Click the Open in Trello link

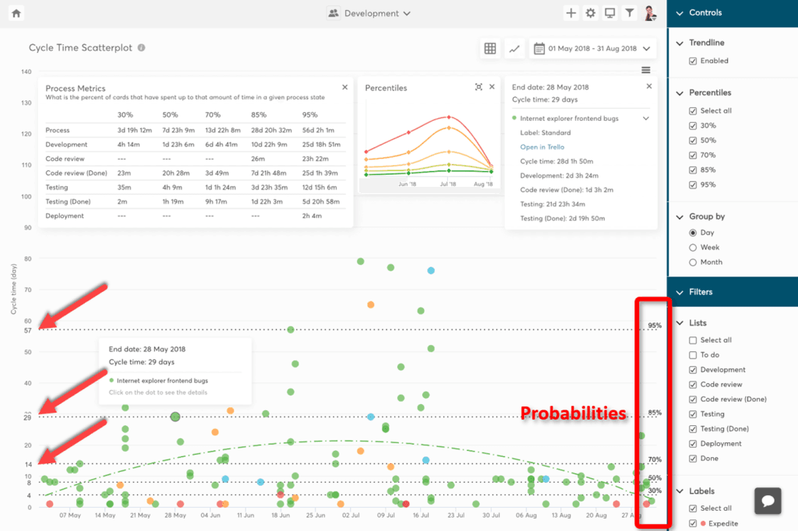tap(542, 147)
